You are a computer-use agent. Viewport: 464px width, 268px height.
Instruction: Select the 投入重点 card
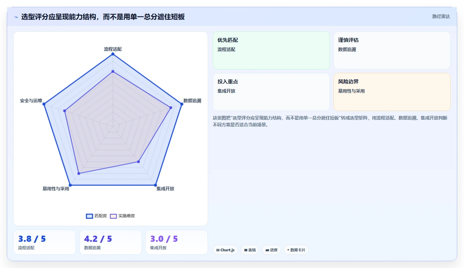[271, 92]
